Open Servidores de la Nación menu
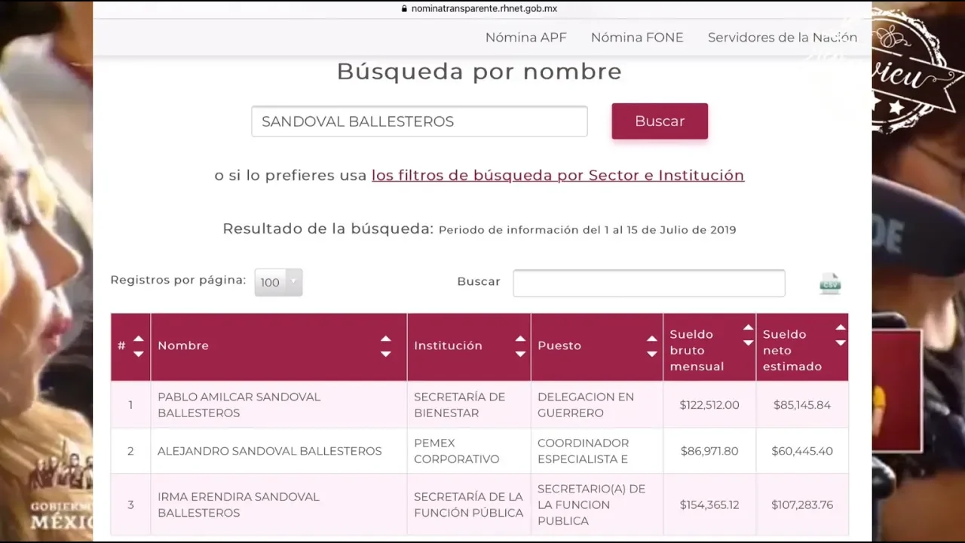Viewport: 965px width, 543px height. [x=783, y=38]
